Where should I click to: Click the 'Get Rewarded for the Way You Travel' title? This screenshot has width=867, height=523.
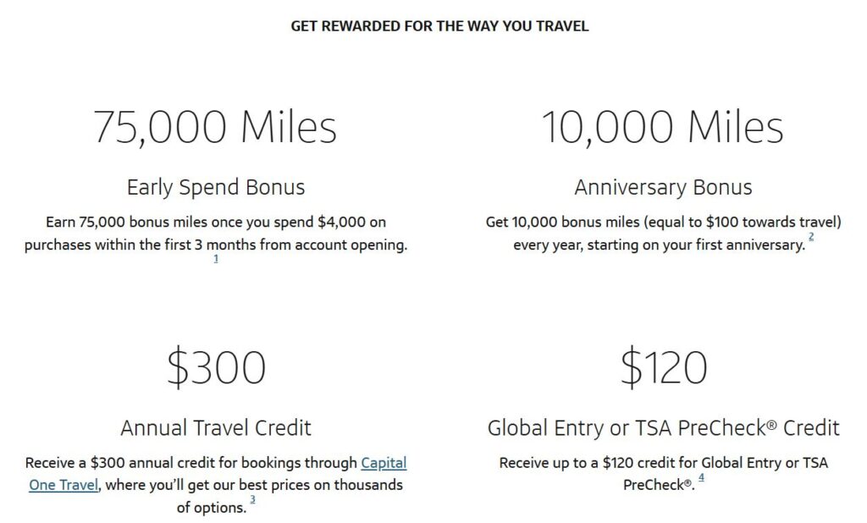[439, 26]
